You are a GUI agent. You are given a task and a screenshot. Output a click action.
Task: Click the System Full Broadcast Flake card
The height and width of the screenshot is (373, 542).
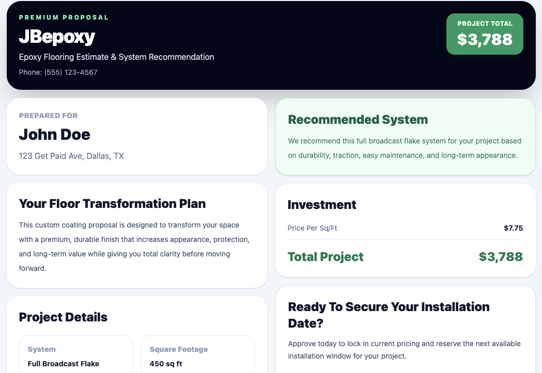tap(76, 354)
